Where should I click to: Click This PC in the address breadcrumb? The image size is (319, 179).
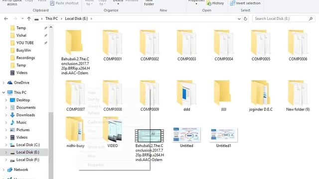pyautogui.click(x=52, y=18)
